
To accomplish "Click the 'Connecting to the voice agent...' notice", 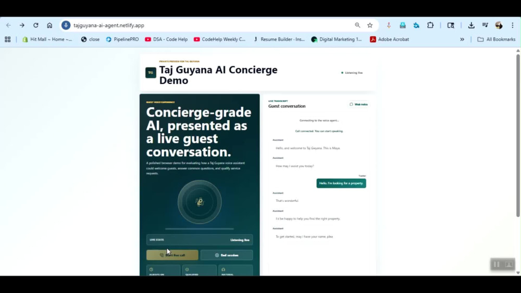I will tap(319, 120).
